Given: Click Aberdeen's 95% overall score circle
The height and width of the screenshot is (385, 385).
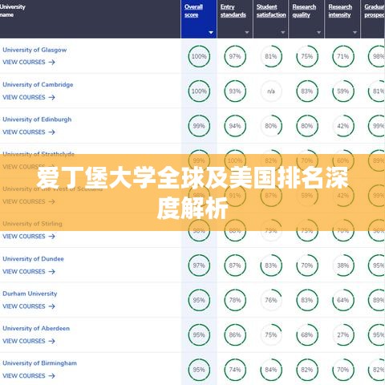Looking at the screenshot, I should click(x=199, y=335).
